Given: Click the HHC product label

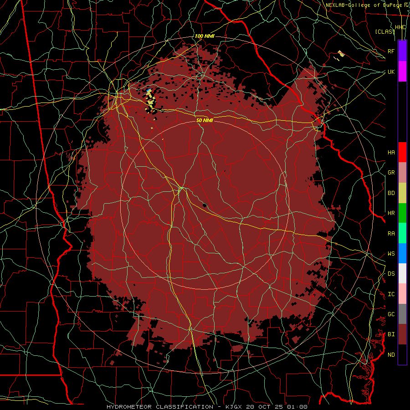Looking at the screenshot, I should tap(400, 27).
